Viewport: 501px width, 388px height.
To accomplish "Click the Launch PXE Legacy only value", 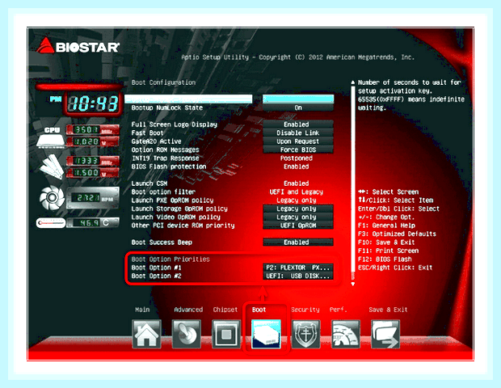I will pyautogui.click(x=297, y=200).
